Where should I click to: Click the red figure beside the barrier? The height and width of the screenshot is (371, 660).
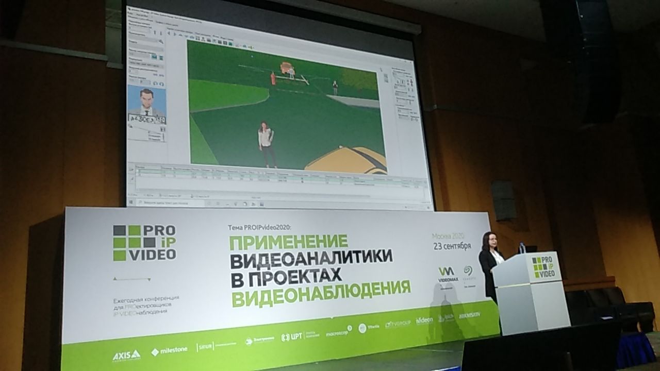[273, 79]
